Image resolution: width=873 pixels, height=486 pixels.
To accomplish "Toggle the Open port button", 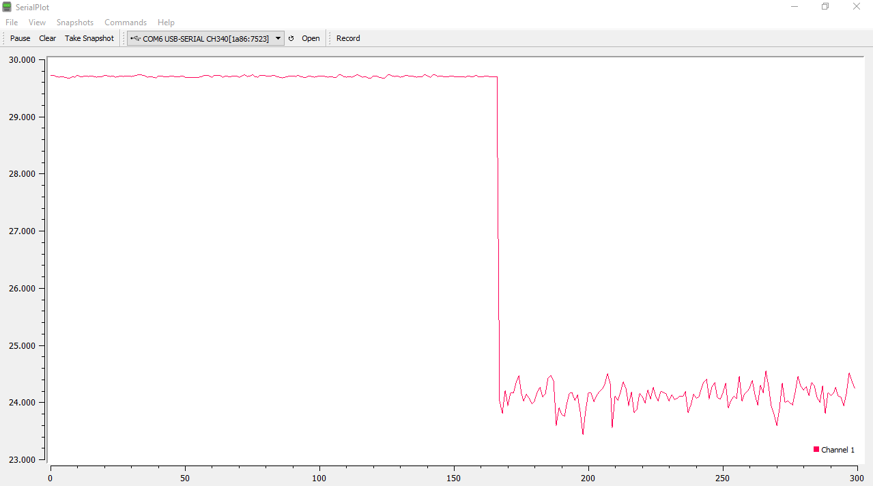I will (x=311, y=38).
